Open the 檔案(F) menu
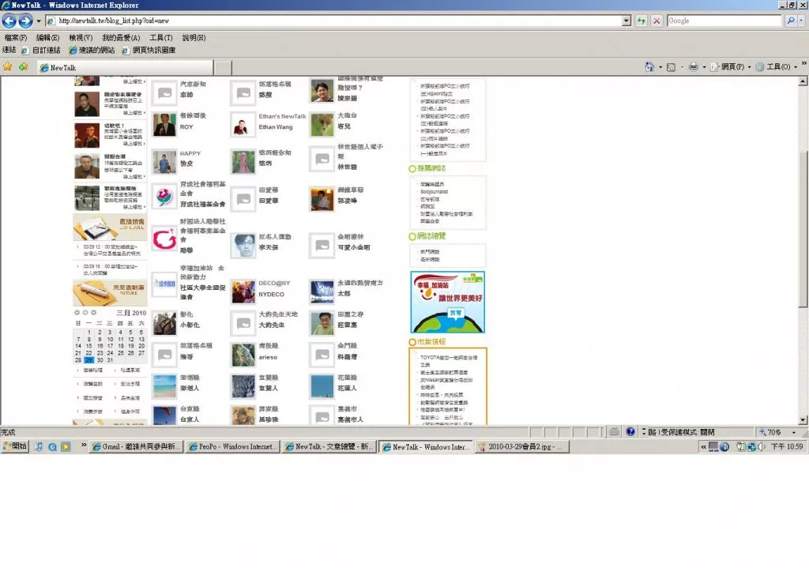This screenshot has width=809, height=568. point(15,37)
